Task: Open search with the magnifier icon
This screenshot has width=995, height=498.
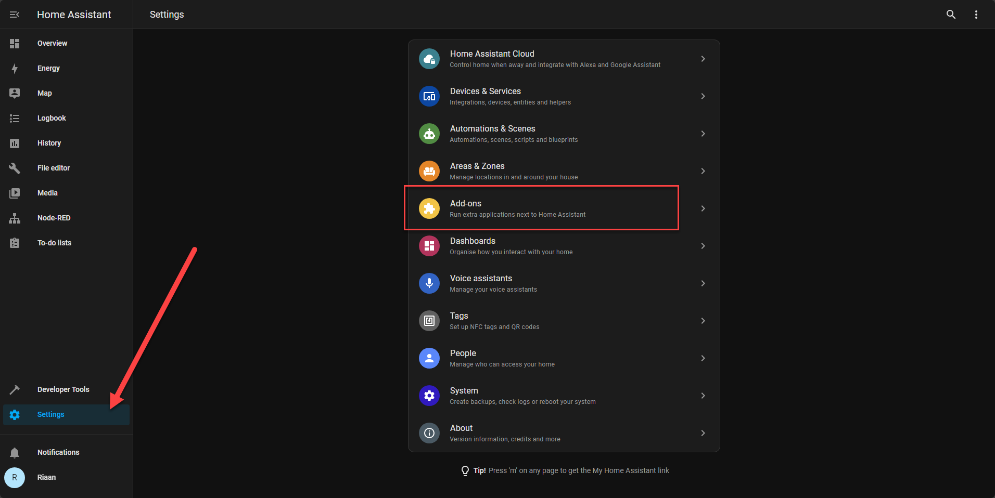Action: coord(951,15)
